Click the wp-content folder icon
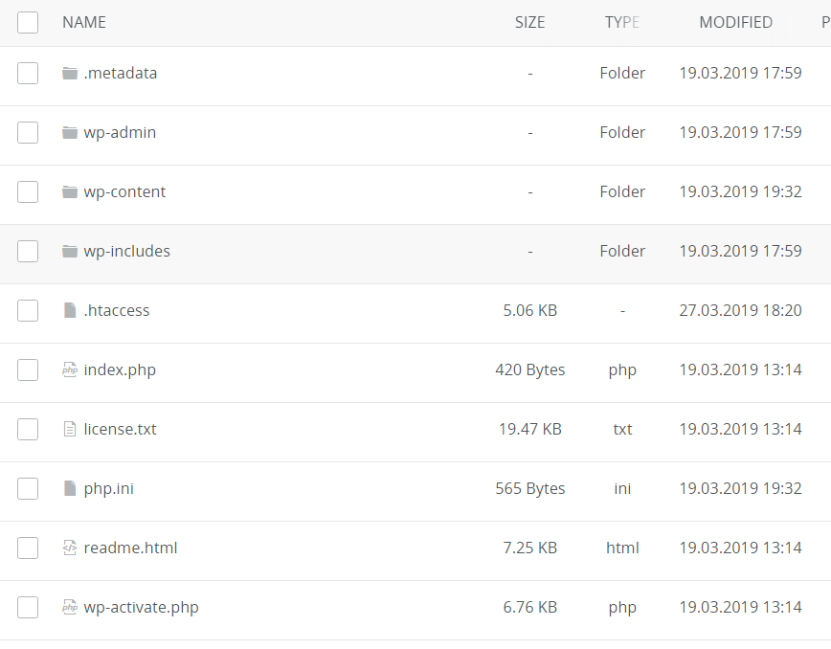This screenshot has width=831, height=649. (69, 192)
